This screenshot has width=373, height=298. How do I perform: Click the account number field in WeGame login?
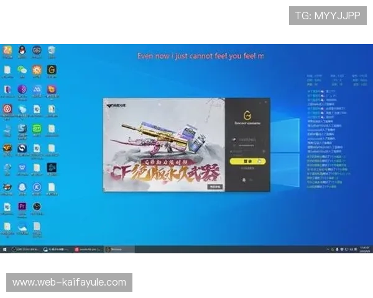[247, 139]
